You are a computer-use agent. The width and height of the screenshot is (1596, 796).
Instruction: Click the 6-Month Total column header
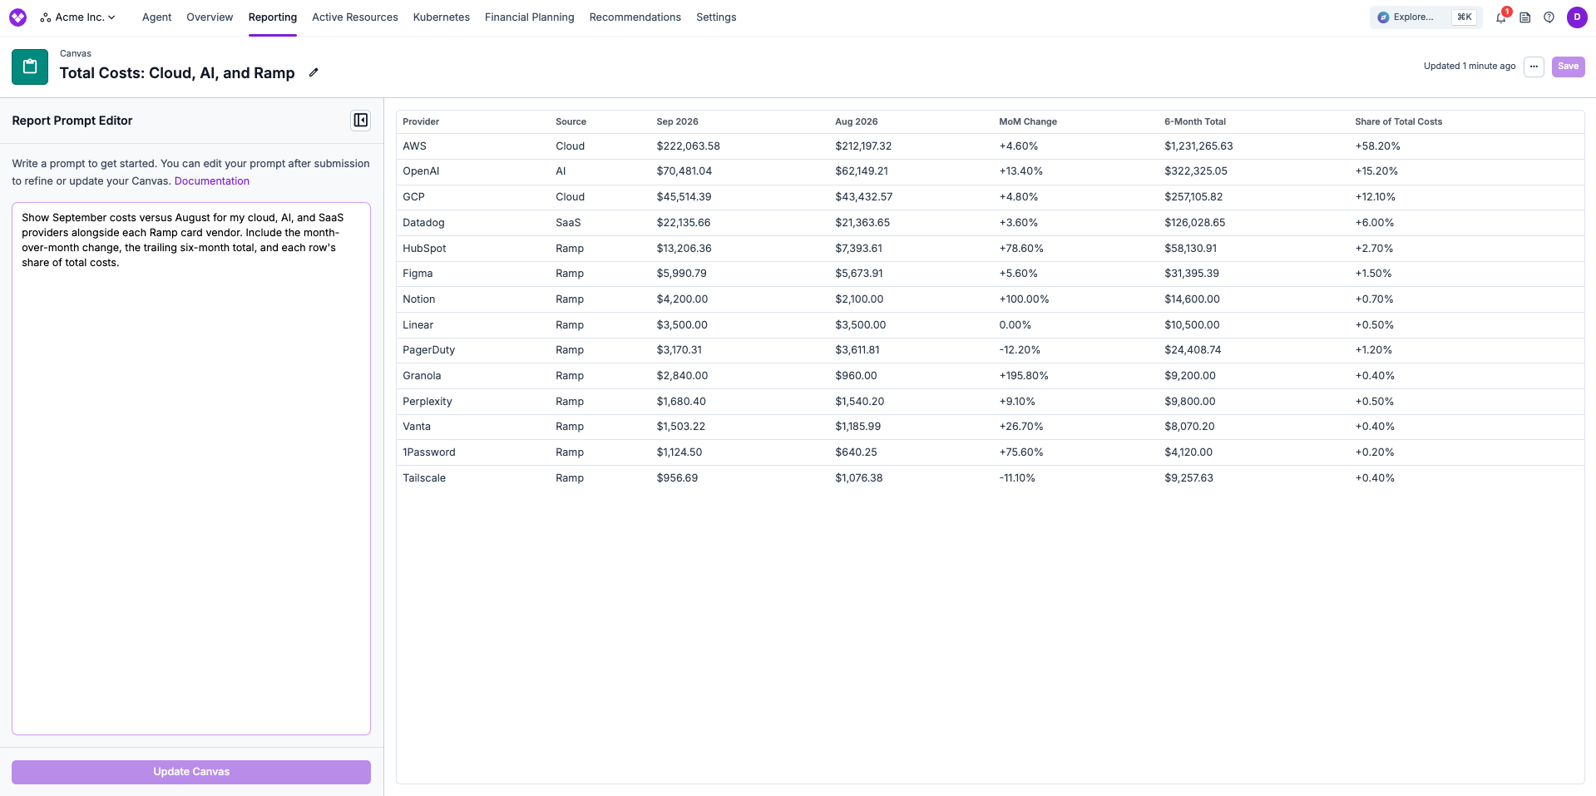[1195, 121]
